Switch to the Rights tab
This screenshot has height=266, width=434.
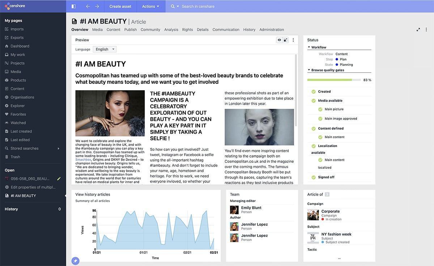click(x=187, y=30)
